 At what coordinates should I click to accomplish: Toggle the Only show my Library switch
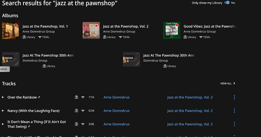coord(227,3)
